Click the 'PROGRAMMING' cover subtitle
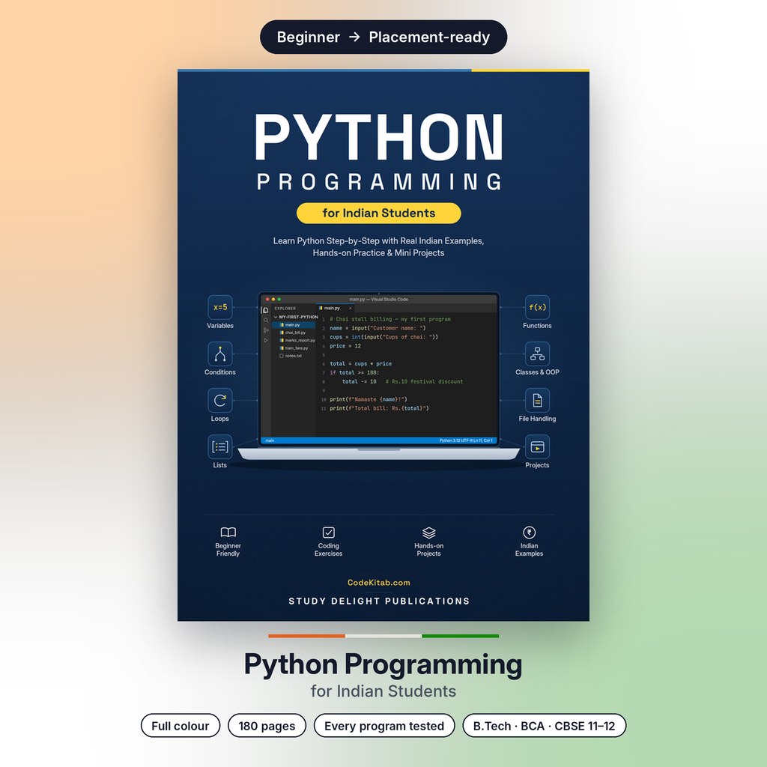The width and height of the screenshot is (767, 767). click(378, 182)
